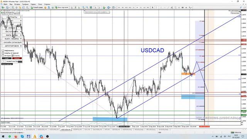Expand the МАРЖ. ЗОНЫ panel section
The width and height of the screenshot is (247, 139).
[x=12, y=35]
